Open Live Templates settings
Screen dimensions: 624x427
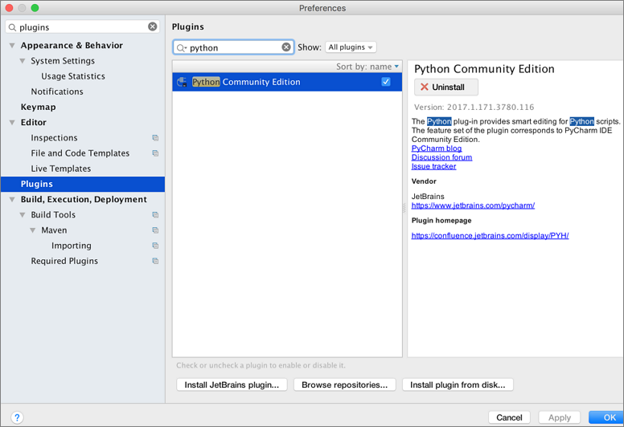click(61, 169)
